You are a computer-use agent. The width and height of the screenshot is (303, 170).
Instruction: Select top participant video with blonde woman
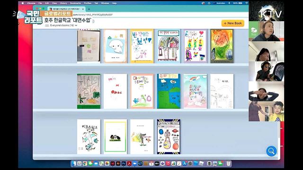coord(266,31)
